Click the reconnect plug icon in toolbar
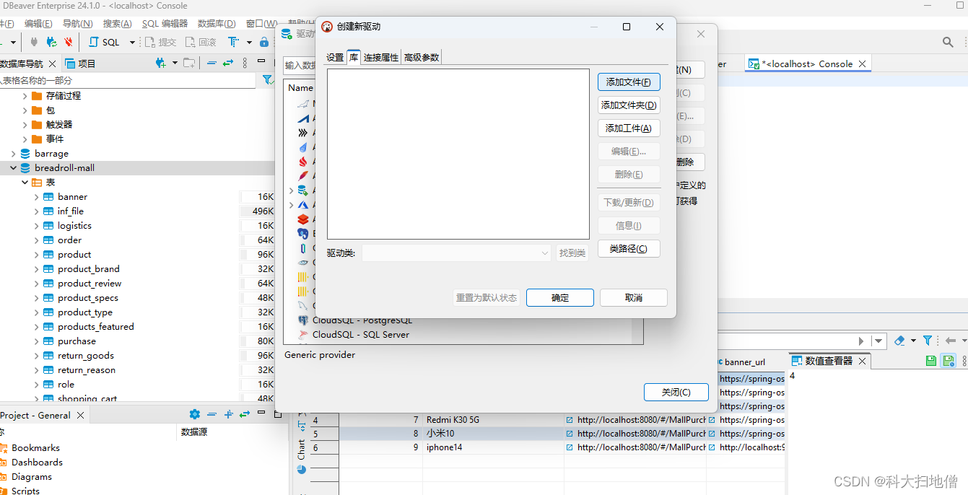This screenshot has width=968, height=495. (51, 43)
